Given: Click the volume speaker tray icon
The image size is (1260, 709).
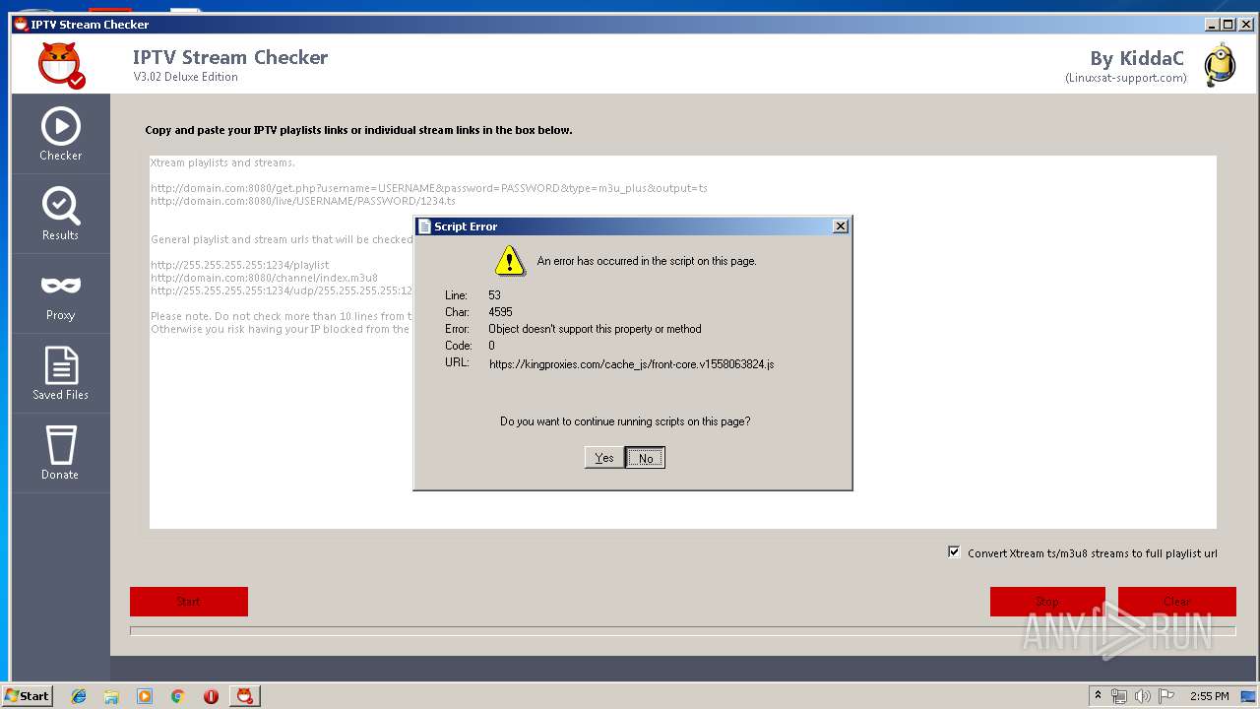Looking at the screenshot, I should click(x=1143, y=696).
